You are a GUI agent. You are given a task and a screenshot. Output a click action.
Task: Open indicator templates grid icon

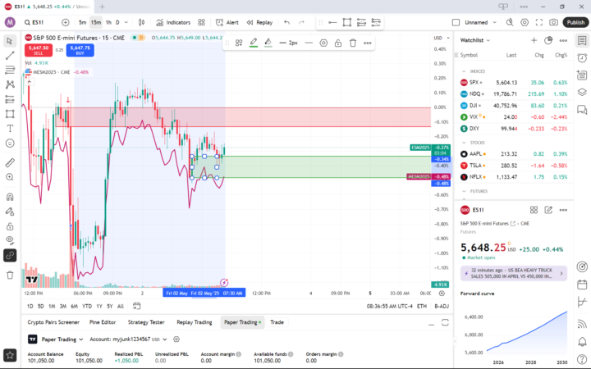point(202,23)
